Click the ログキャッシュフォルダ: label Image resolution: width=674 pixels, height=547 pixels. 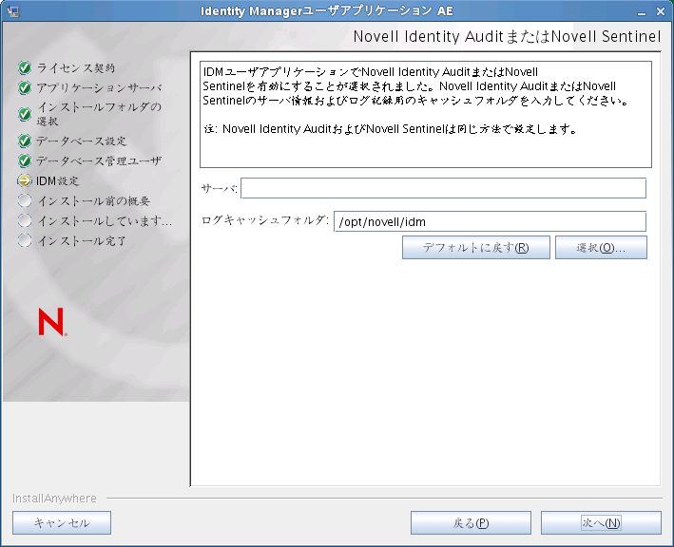tap(265, 220)
